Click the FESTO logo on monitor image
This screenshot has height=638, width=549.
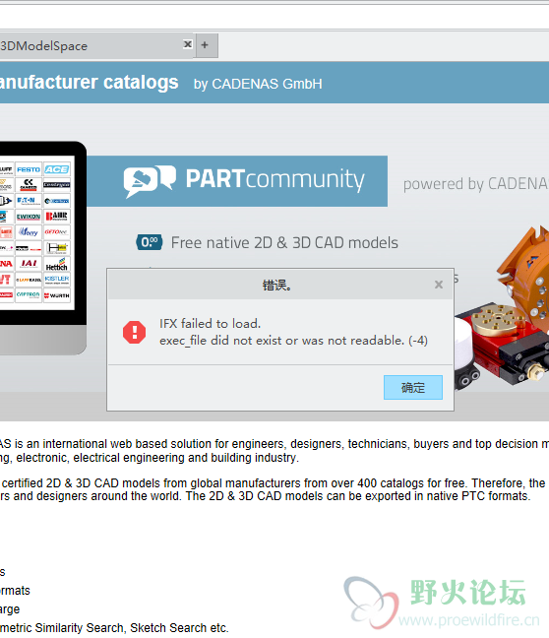[29, 169]
